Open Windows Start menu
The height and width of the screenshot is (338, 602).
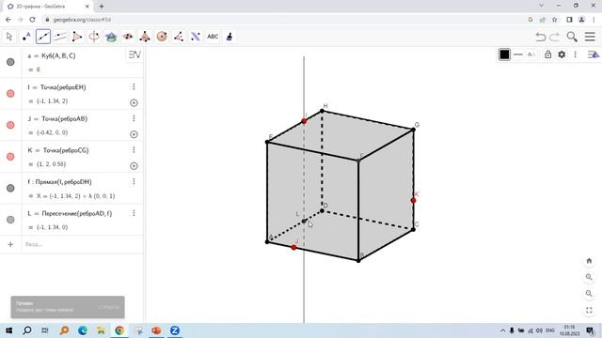[8, 330]
